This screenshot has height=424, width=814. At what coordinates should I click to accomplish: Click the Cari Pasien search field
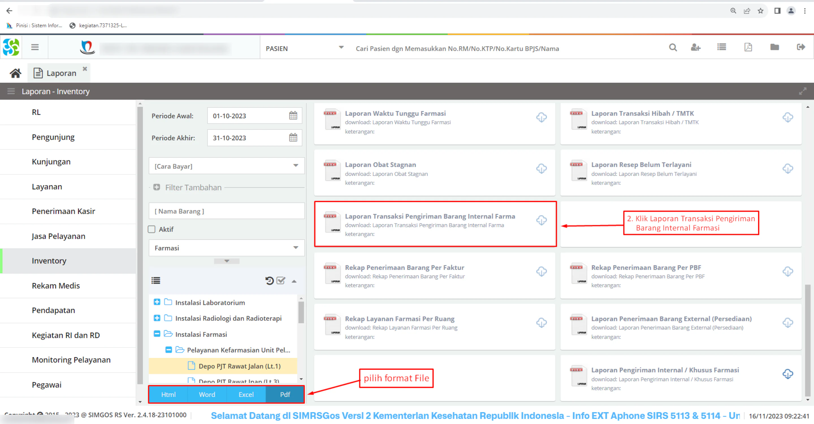click(x=506, y=48)
